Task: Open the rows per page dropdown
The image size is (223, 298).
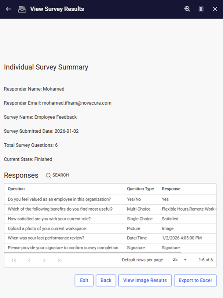Action: (x=179, y=260)
